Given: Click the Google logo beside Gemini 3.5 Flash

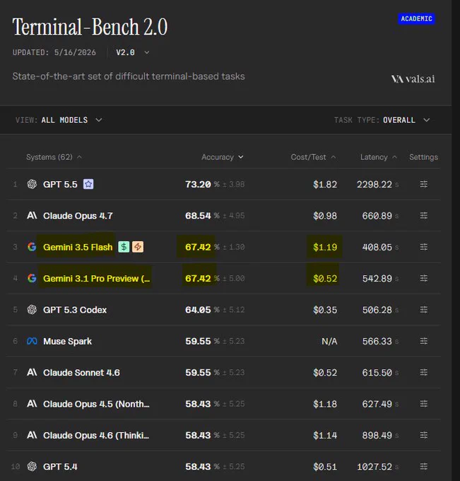Looking at the screenshot, I should 32,247.
